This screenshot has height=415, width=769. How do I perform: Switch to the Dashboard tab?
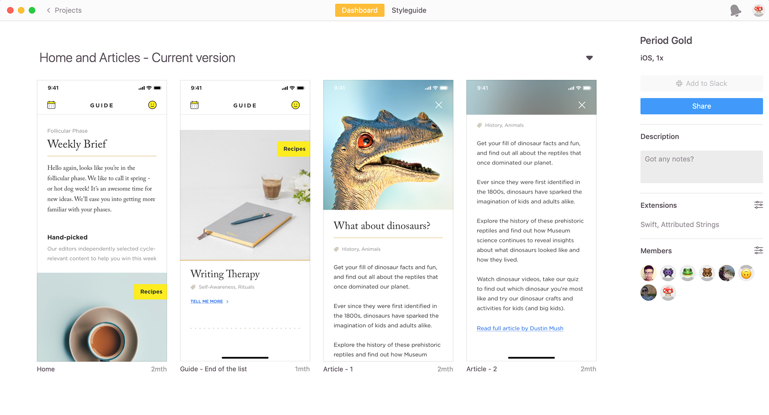(x=359, y=10)
